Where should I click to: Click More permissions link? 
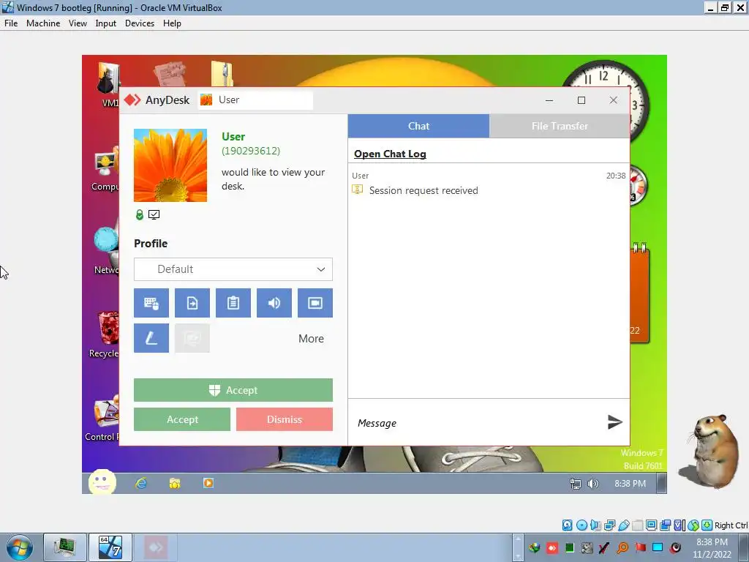[311, 338]
